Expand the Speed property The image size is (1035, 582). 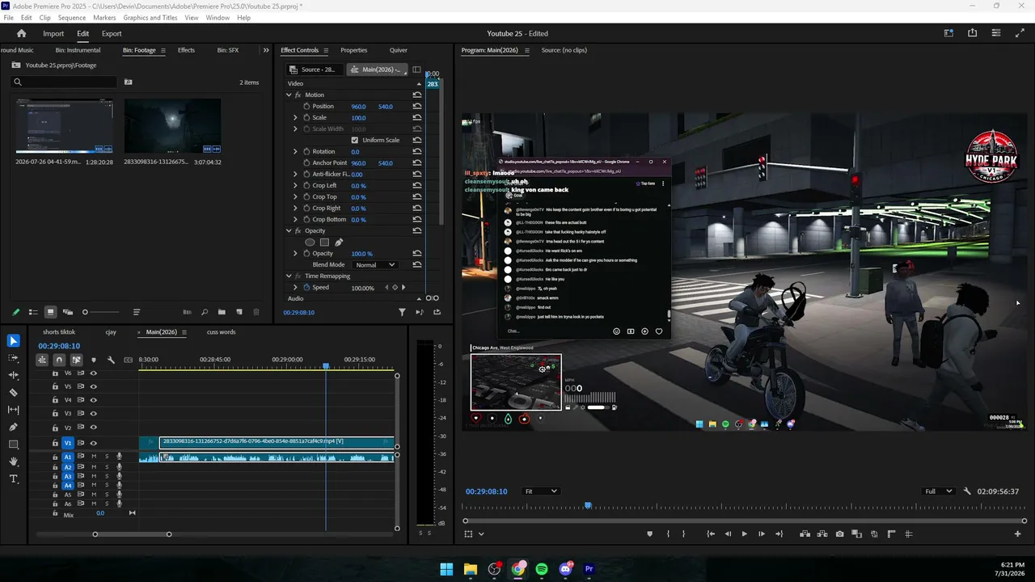pyautogui.click(x=296, y=287)
